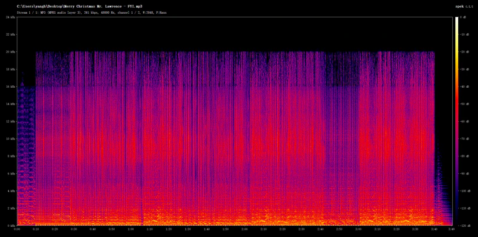Click the 2:20 time axis label

pos(283,229)
